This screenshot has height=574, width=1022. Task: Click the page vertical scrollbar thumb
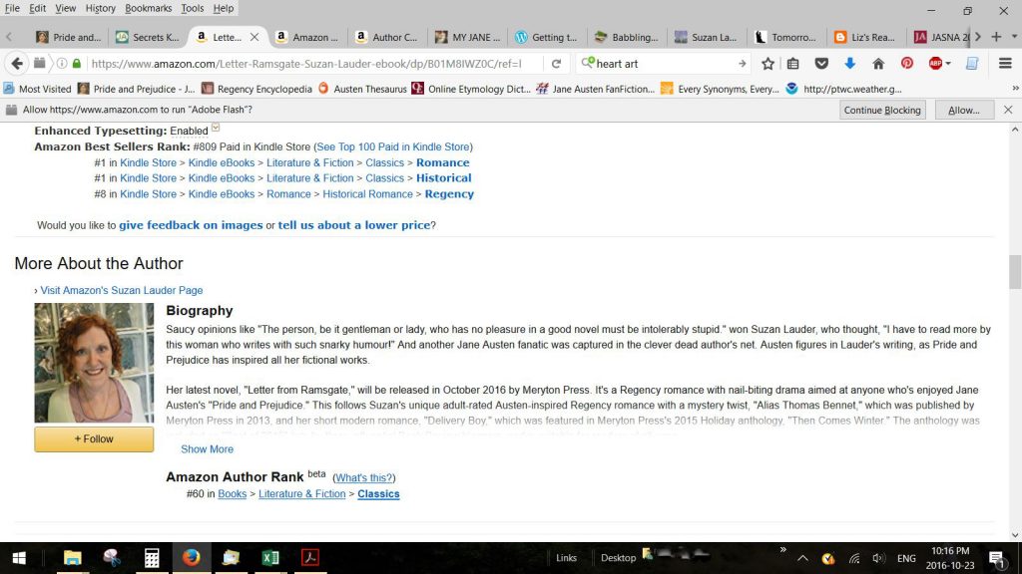tap(1015, 271)
